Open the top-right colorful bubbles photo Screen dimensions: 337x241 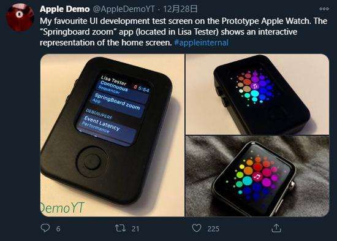[257, 94]
